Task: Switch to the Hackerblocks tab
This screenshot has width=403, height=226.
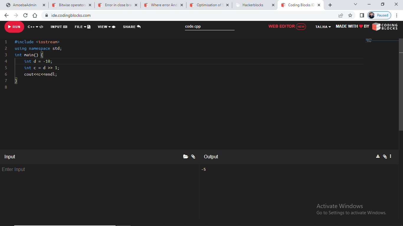Action: [x=252, y=5]
